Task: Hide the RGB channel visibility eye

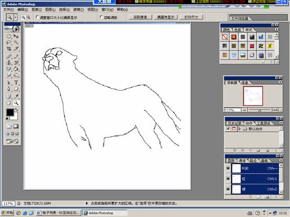Action: (x=228, y=168)
